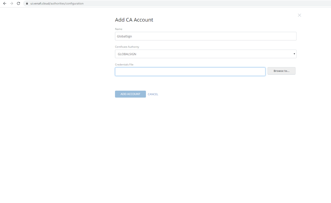Click the Name field label
This screenshot has width=331, height=203.
118,29
